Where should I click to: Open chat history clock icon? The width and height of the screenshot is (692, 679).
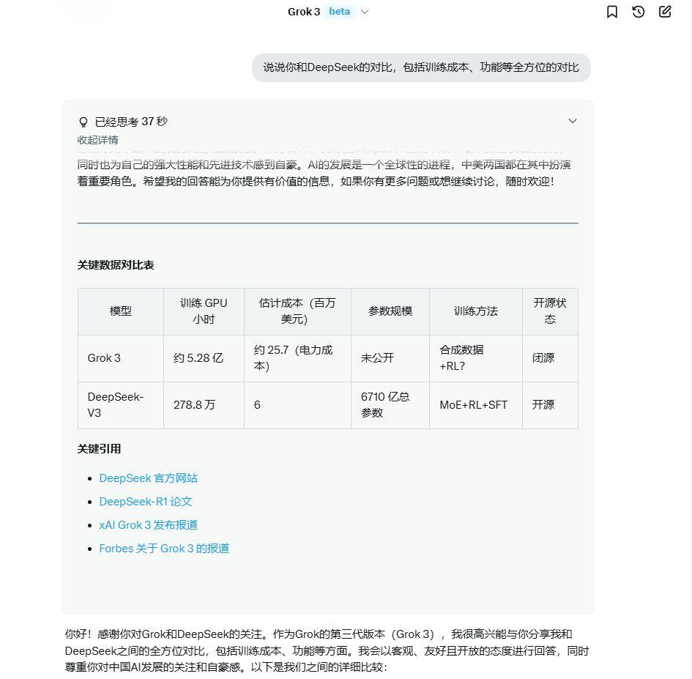click(x=638, y=12)
